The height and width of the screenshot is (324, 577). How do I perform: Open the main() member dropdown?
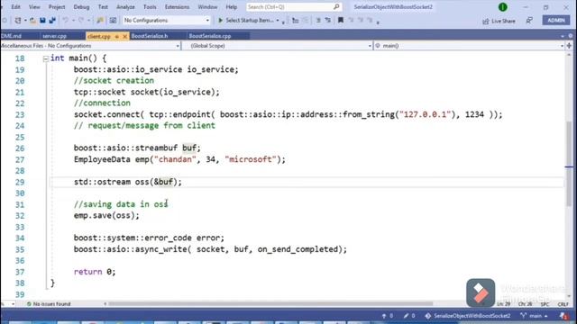[x=562, y=46]
